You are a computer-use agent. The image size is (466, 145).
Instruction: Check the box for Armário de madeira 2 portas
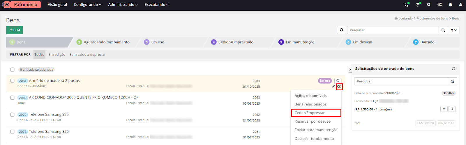[12, 81]
